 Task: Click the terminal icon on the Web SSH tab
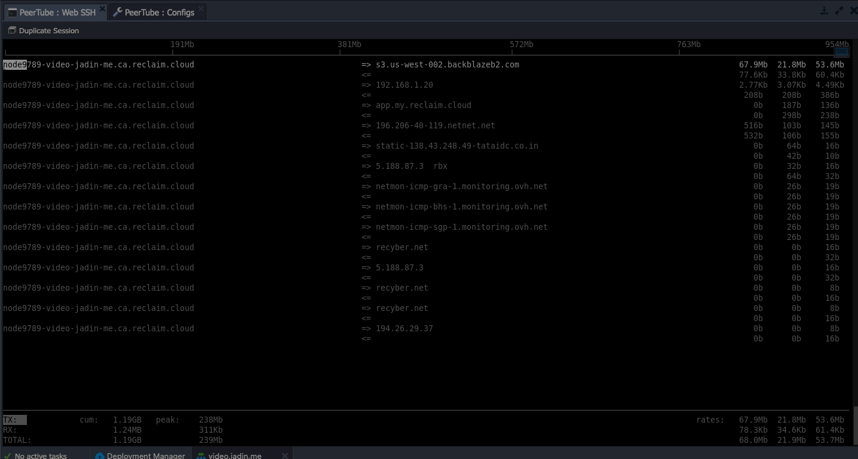(12, 12)
